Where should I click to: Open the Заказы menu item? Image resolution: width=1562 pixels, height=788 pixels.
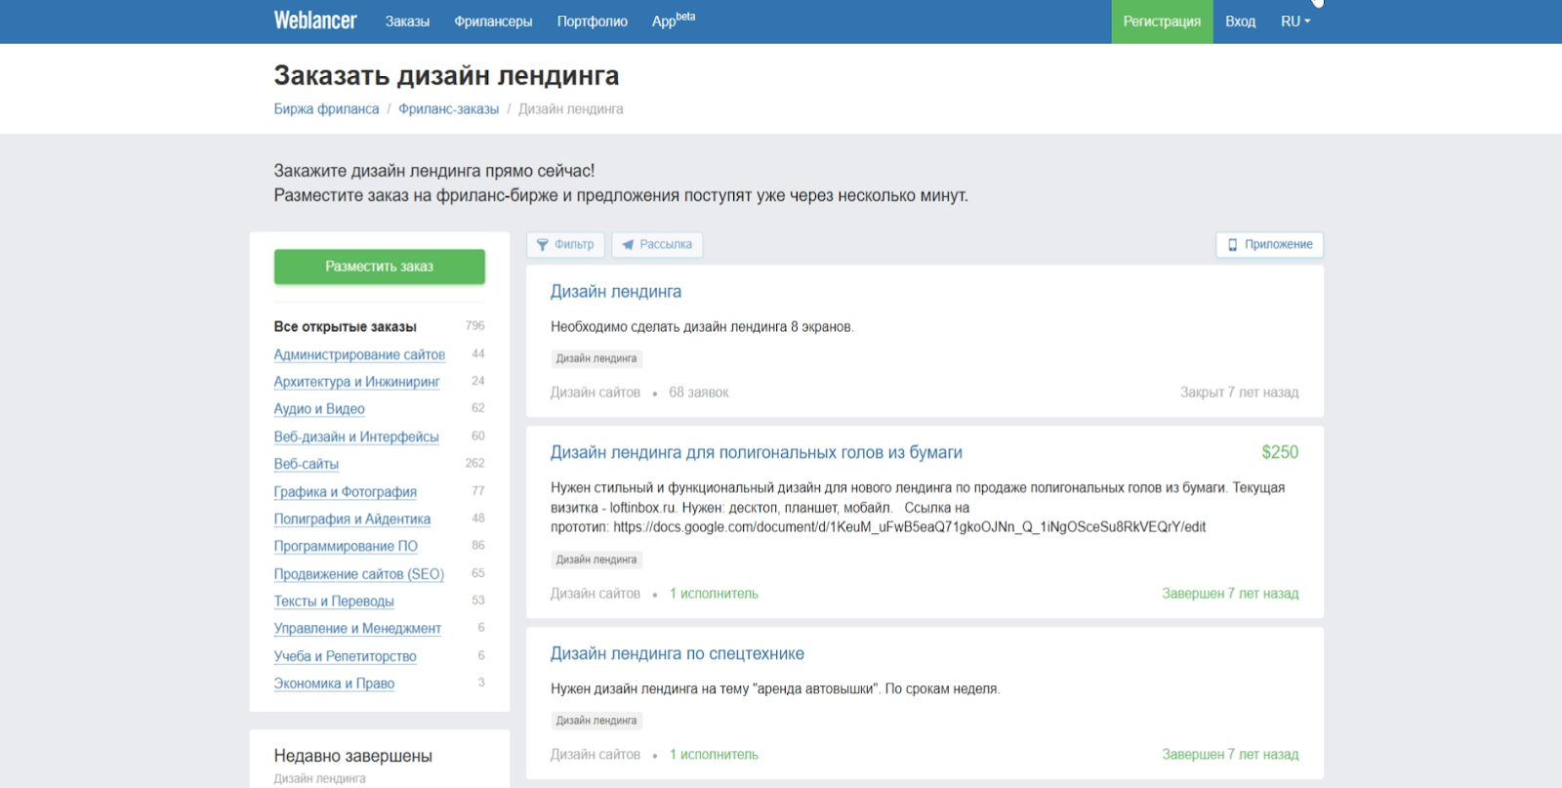407,21
